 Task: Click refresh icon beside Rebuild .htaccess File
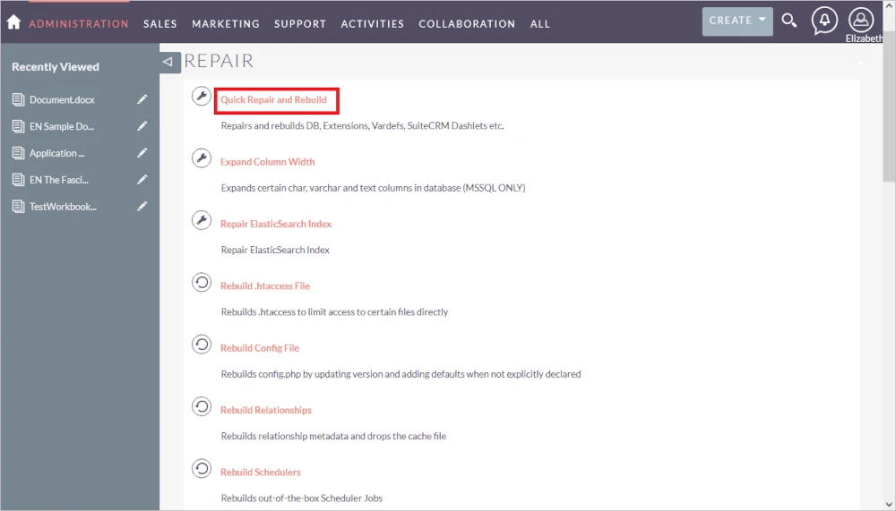pyautogui.click(x=201, y=282)
